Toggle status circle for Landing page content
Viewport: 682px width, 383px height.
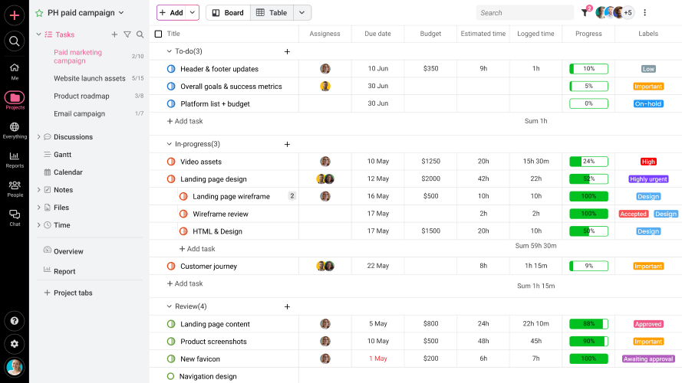point(171,324)
